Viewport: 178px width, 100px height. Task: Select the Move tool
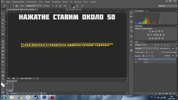(3, 13)
